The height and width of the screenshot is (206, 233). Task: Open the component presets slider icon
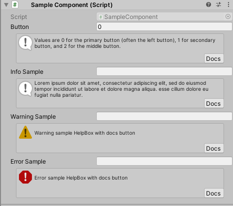(219, 4)
